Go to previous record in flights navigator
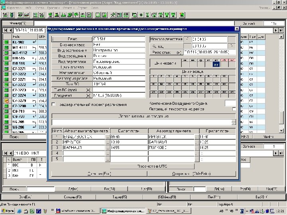Viewport: 287px width, 215px height. coord(10,30)
